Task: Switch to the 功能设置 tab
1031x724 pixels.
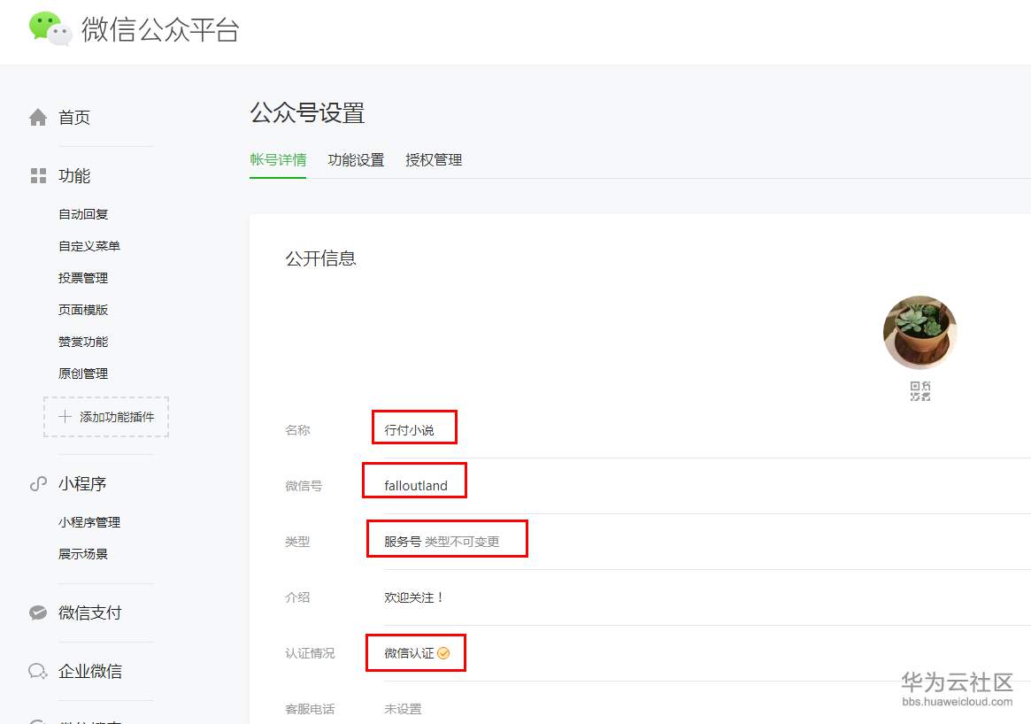Action: click(356, 160)
